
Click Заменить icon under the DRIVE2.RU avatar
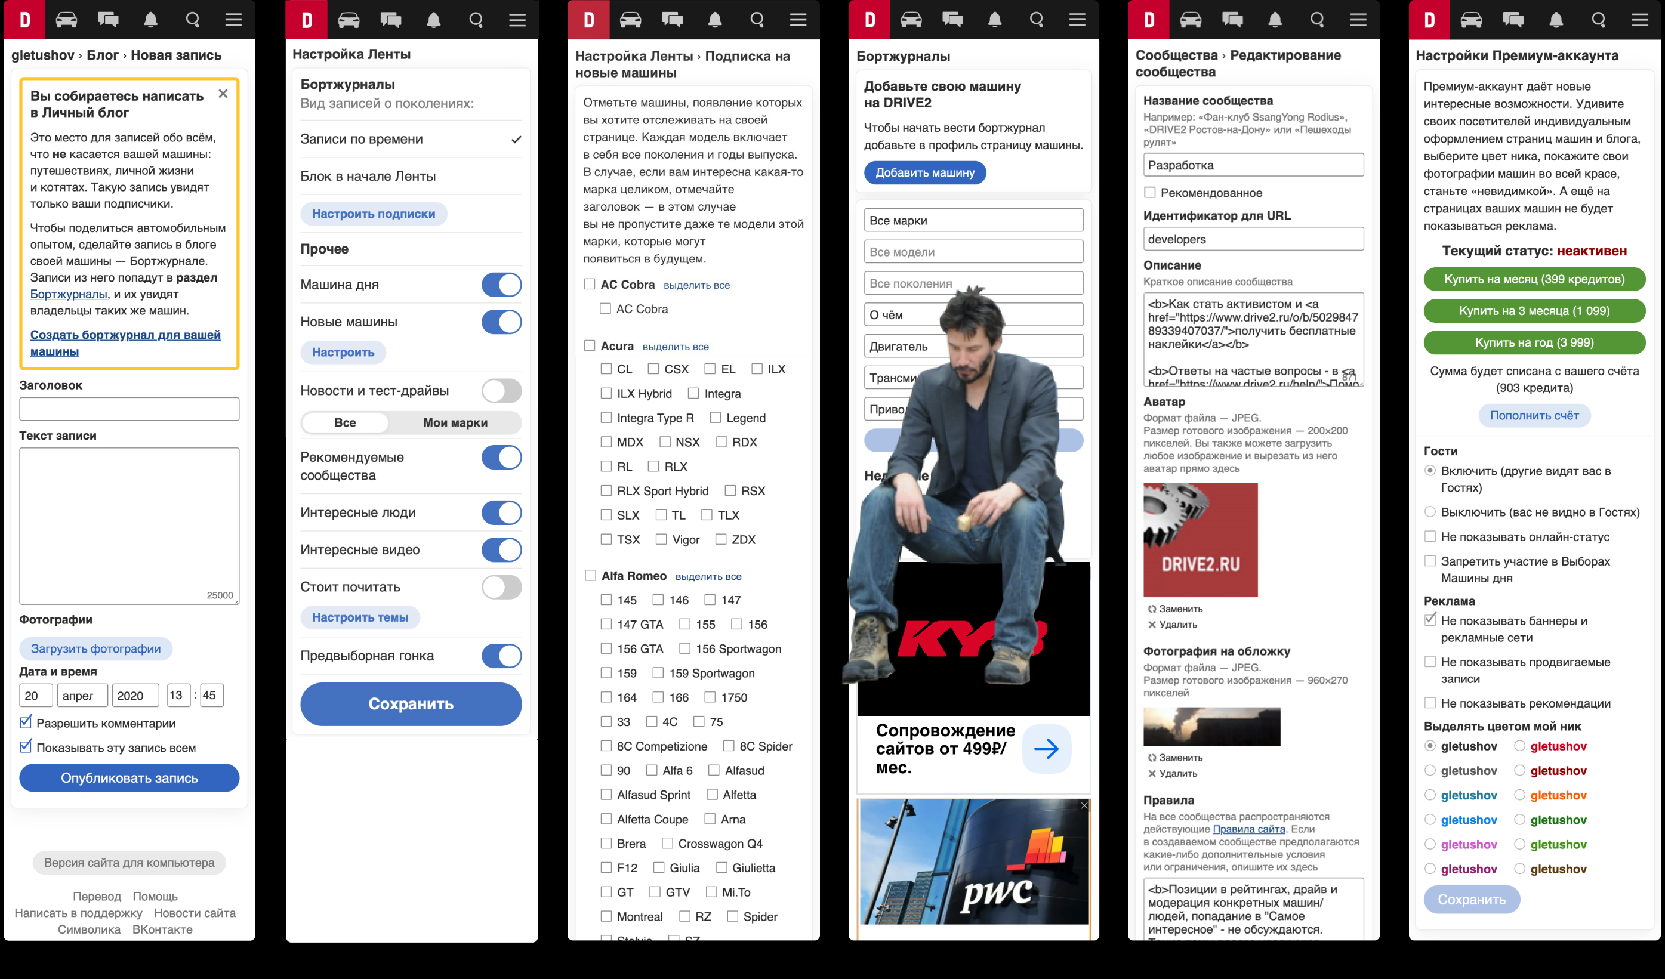tap(1152, 609)
